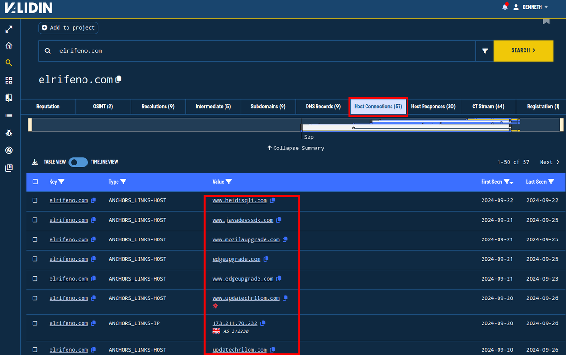Viewport: 566px width, 355px height.
Task: Copy www.edgeupgrade.com value
Action: [279, 279]
